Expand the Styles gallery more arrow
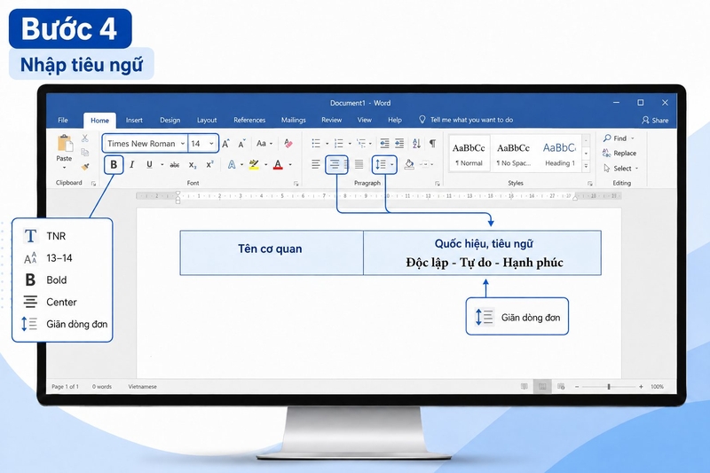The width and height of the screenshot is (710, 473). tap(586, 167)
